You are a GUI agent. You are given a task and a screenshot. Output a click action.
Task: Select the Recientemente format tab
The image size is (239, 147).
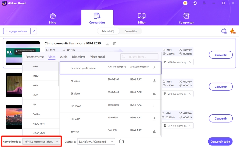click(35, 57)
